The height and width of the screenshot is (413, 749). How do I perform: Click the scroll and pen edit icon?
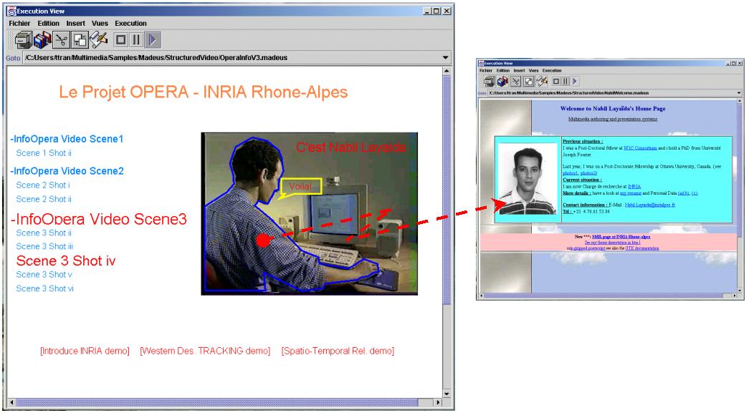(99, 40)
